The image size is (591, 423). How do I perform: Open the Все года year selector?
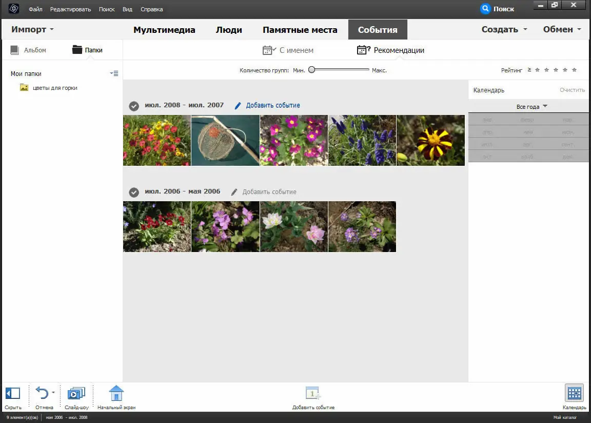pos(531,106)
